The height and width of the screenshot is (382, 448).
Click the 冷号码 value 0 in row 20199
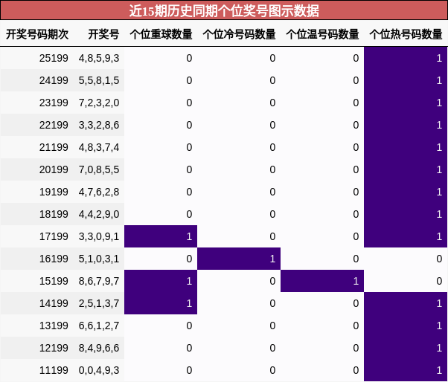(x=272, y=169)
